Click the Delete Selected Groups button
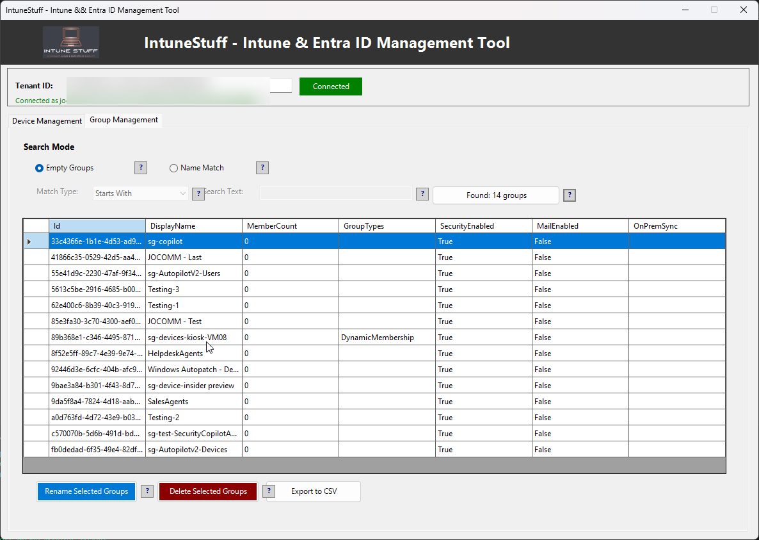This screenshot has width=759, height=540. [x=207, y=491]
